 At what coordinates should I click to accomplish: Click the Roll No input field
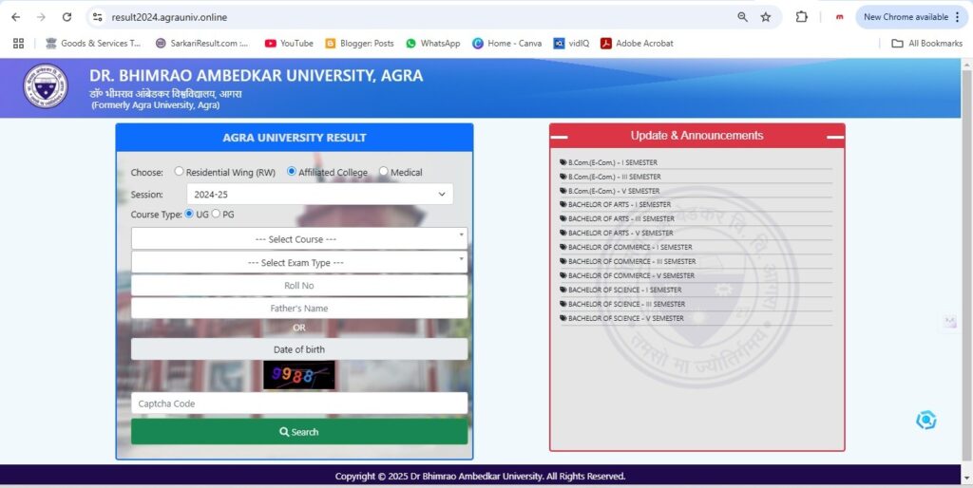pyautogui.click(x=299, y=285)
